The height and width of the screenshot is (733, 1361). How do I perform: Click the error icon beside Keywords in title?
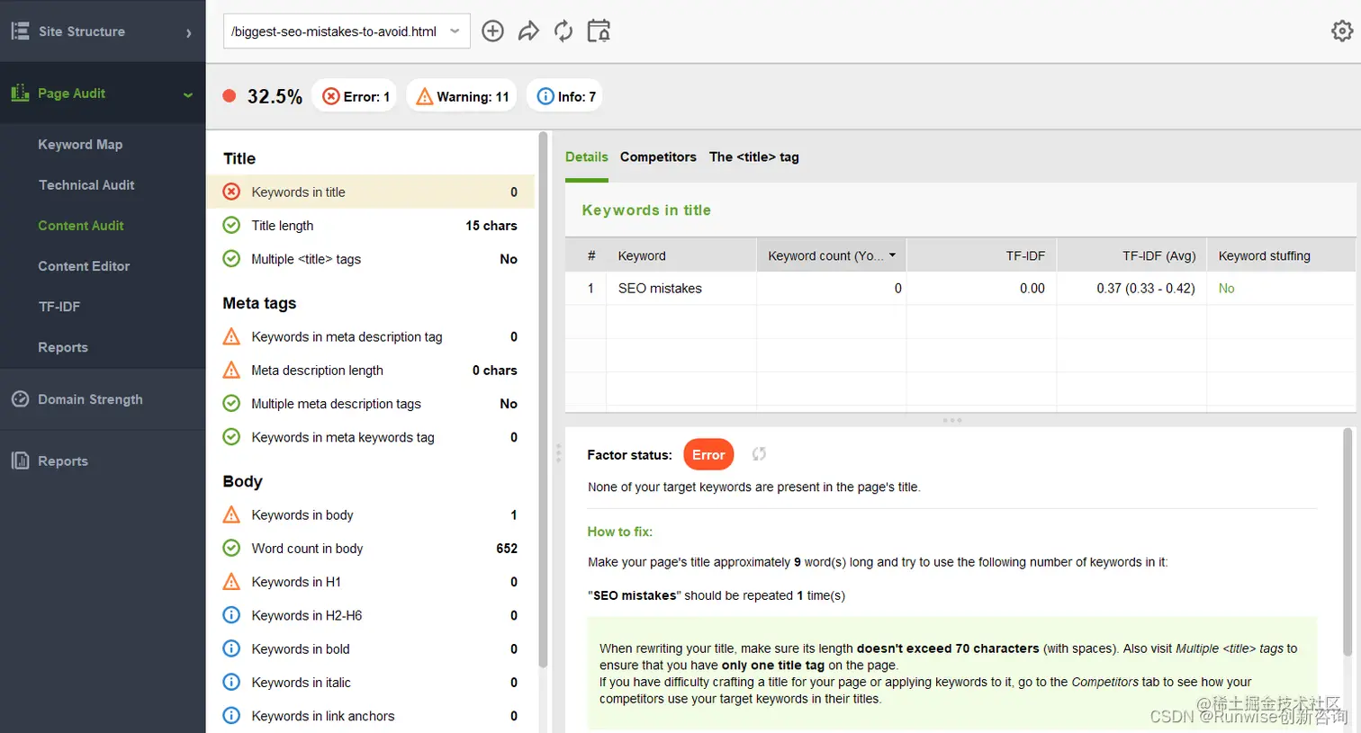pos(231,192)
